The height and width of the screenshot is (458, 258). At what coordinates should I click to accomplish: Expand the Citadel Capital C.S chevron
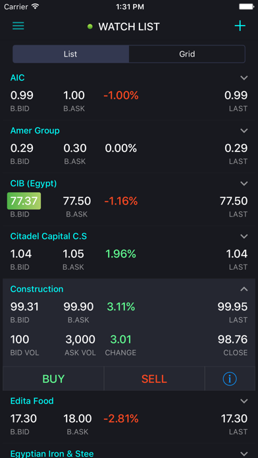click(x=244, y=236)
